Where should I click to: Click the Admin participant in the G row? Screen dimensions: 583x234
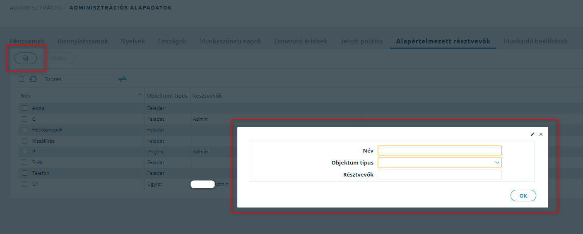coord(200,119)
